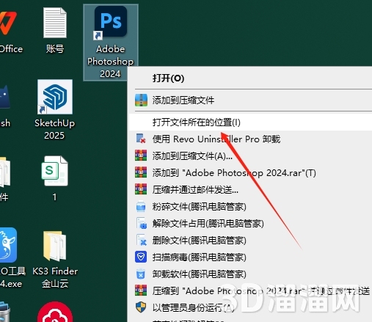Choose 打开(O) from the context menu
The image size is (372, 322).
(250, 78)
